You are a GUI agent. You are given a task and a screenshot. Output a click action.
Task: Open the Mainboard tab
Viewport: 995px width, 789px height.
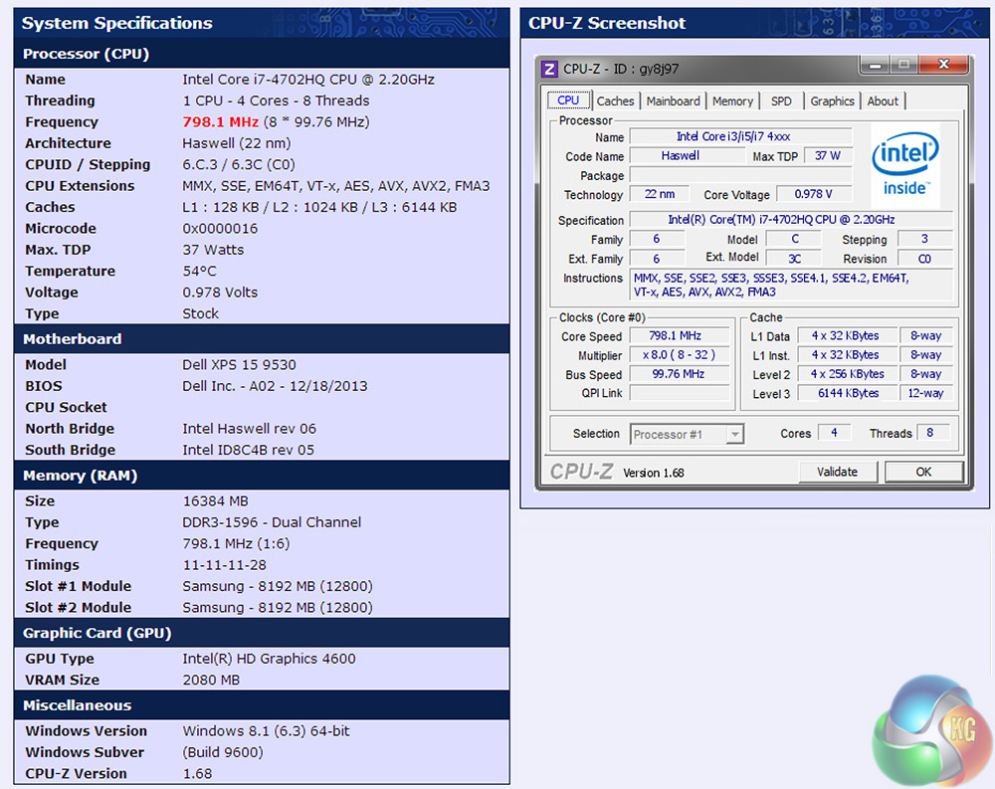[x=674, y=100]
